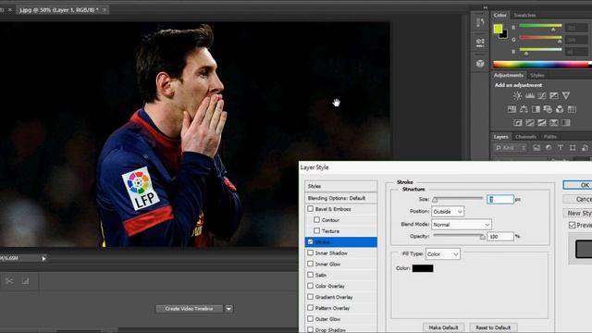Add a Photo Filter adjustment
Viewport: 592px width, 333px height.
(548, 109)
